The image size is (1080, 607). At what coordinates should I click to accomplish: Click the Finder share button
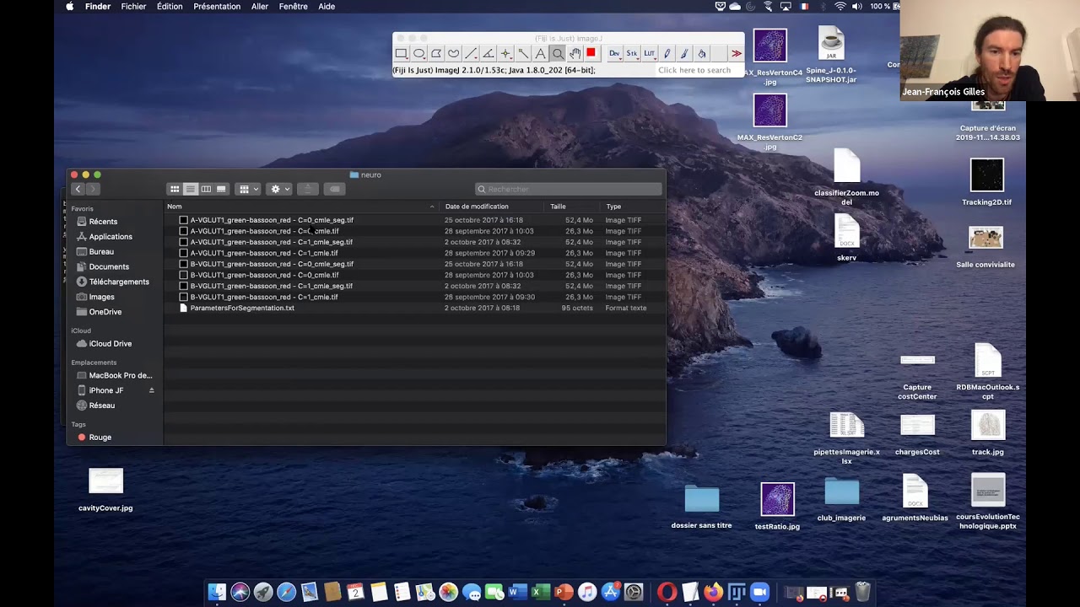pyautogui.click(x=308, y=189)
